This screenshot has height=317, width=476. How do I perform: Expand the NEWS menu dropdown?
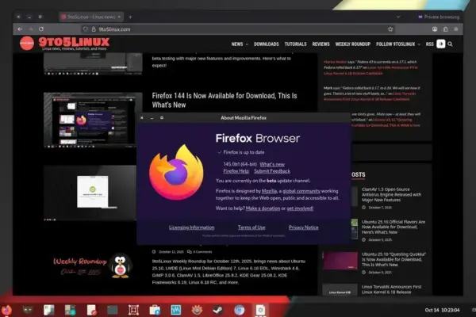point(240,44)
